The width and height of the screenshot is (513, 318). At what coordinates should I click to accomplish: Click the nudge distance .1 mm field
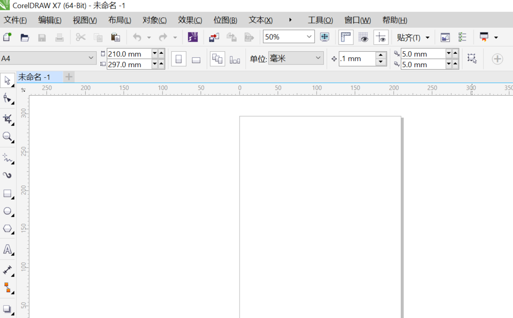point(357,59)
